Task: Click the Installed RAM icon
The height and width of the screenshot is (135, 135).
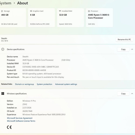Action: [60, 11]
